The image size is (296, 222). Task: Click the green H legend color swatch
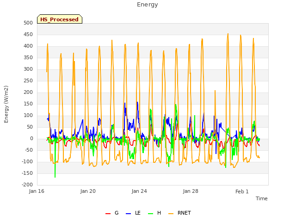[x=150, y=214]
